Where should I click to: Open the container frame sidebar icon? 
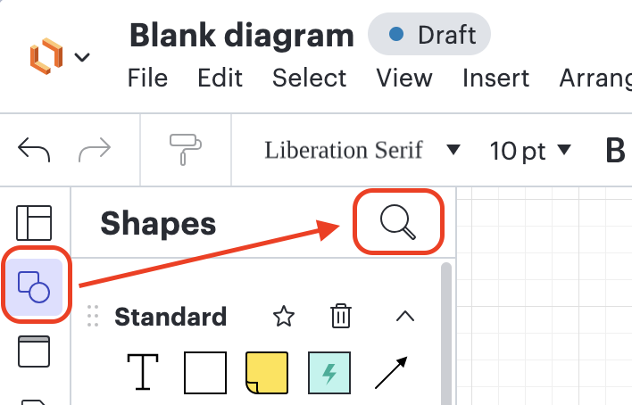(x=34, y=351)
